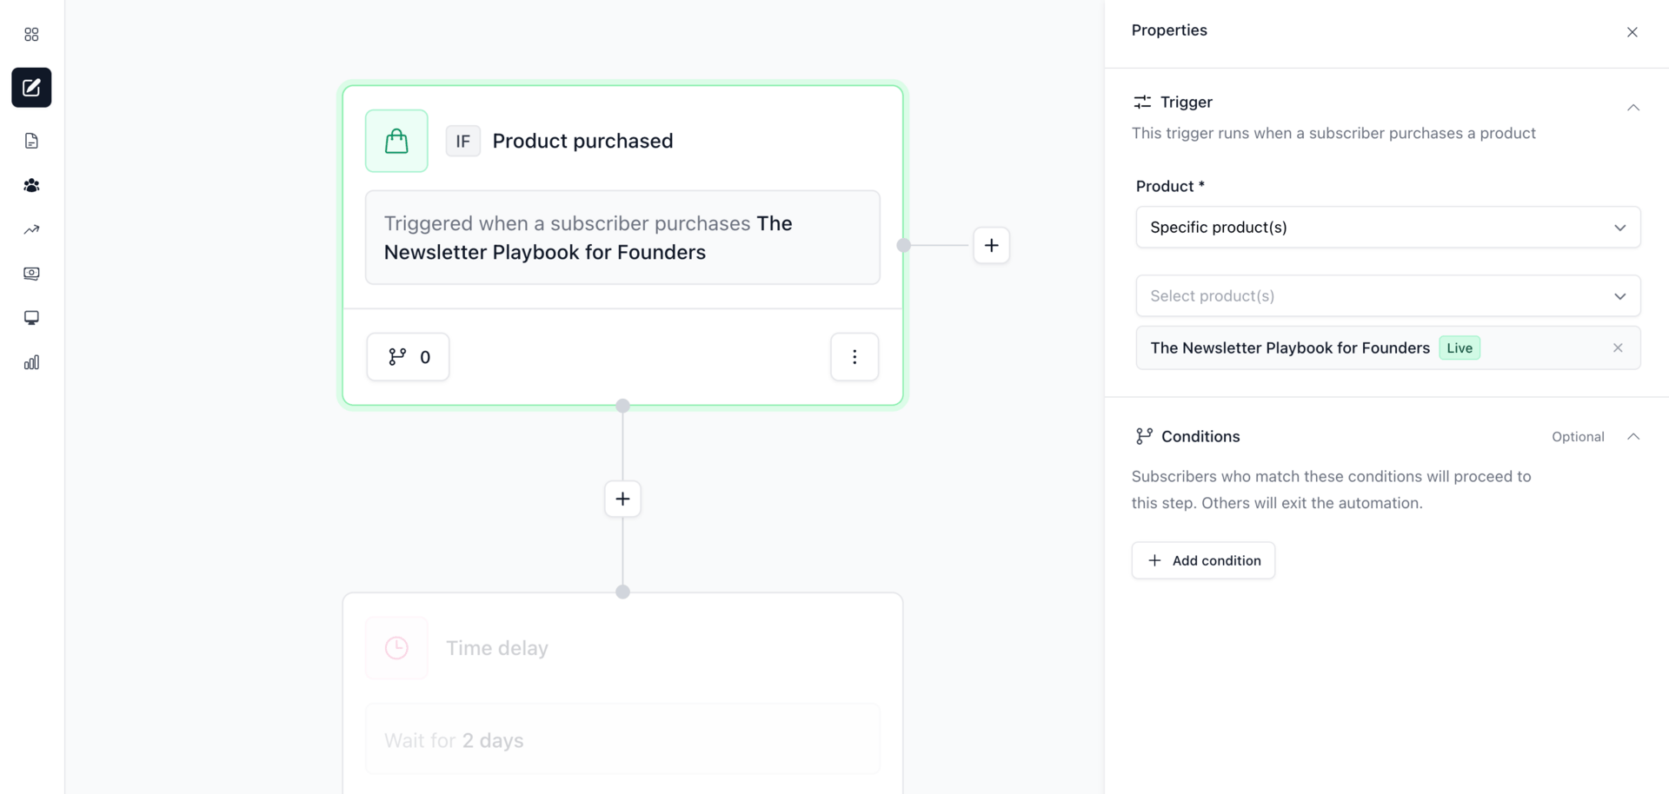
Task: Select the compose/edit icon in sidebar
Action: click(x=31, y=88)
